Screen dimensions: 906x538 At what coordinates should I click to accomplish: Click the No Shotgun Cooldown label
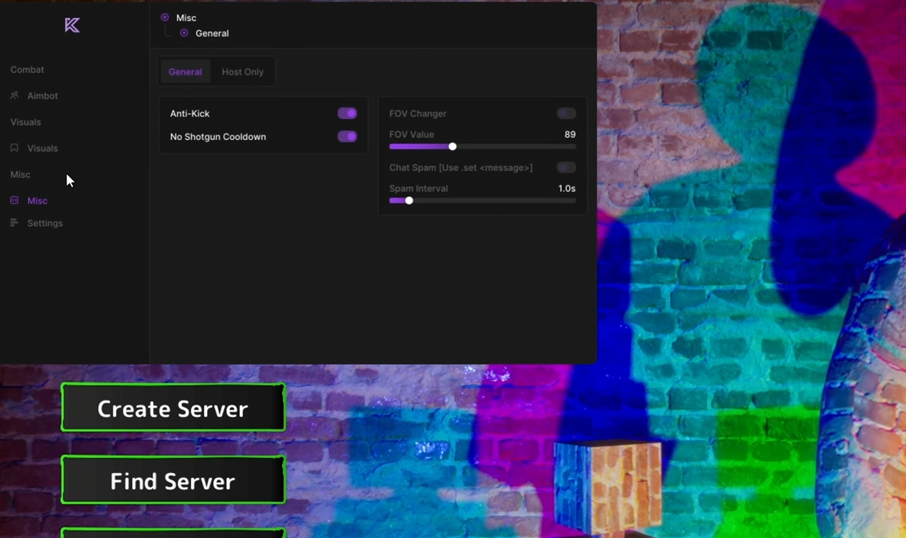[218, 136]
